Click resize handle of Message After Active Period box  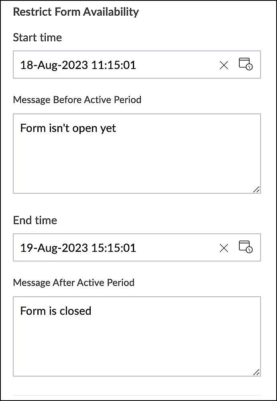pyautogui.click(x=257, y=373)
